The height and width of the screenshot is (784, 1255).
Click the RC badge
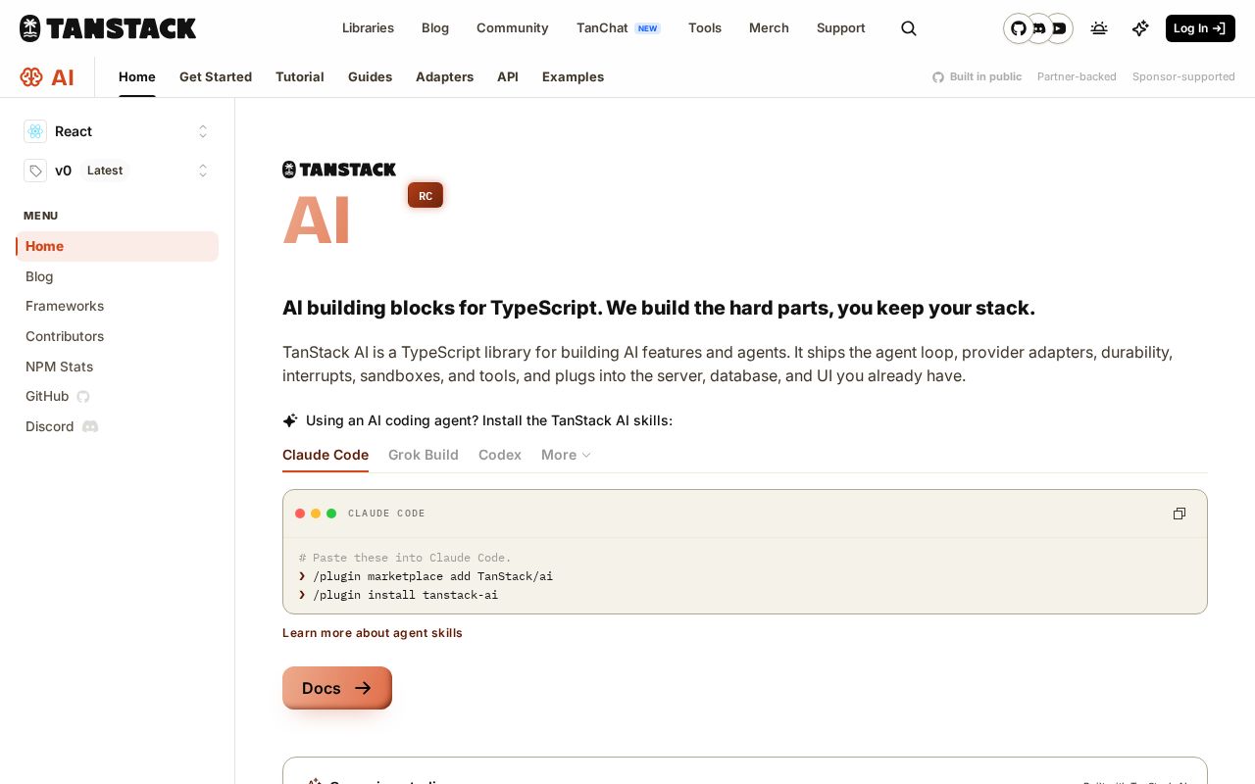[x=426, y=196]
